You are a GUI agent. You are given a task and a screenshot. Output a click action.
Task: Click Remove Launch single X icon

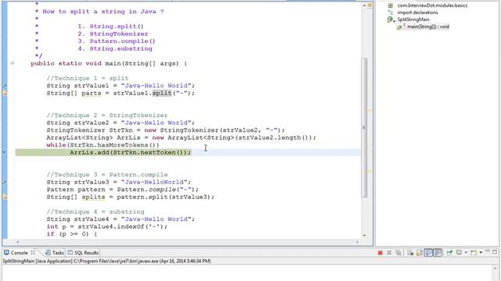click(x=389, y=253)
